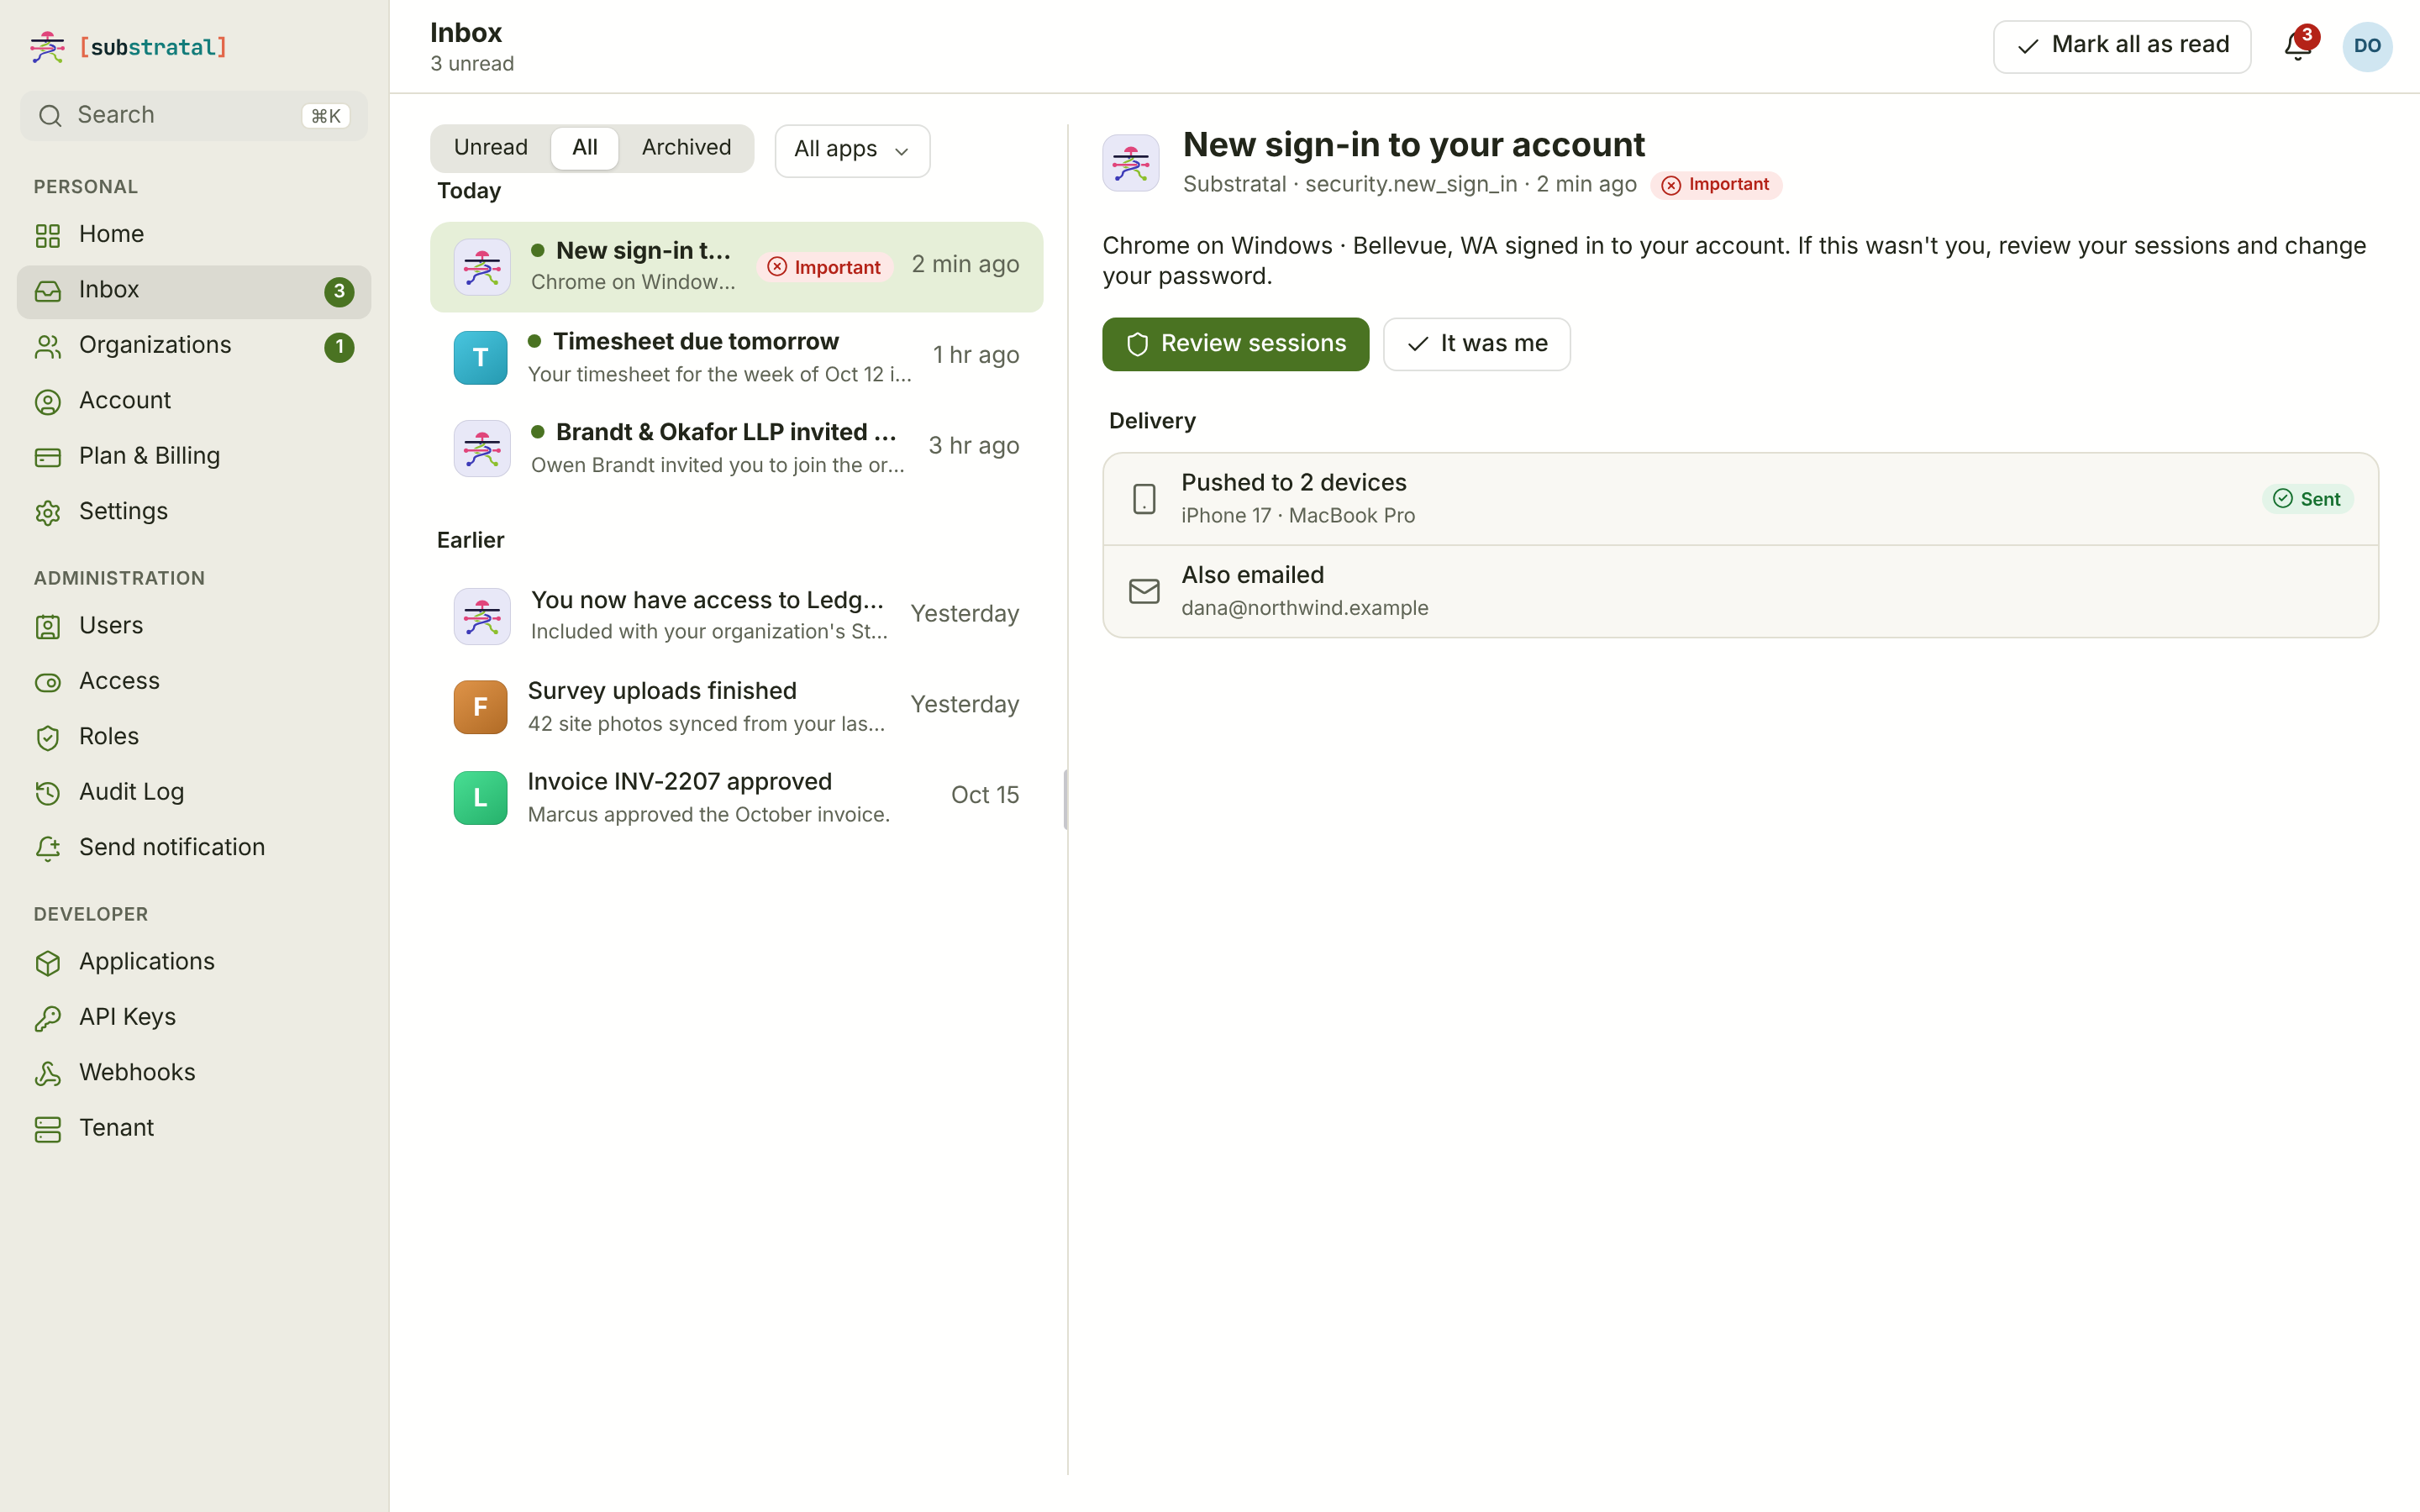Open Plan & Billing page

194,456
